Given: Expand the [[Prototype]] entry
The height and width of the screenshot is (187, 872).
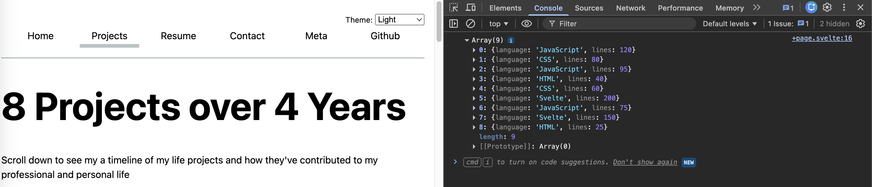Looking at the screenshot, I should point(474,147).
